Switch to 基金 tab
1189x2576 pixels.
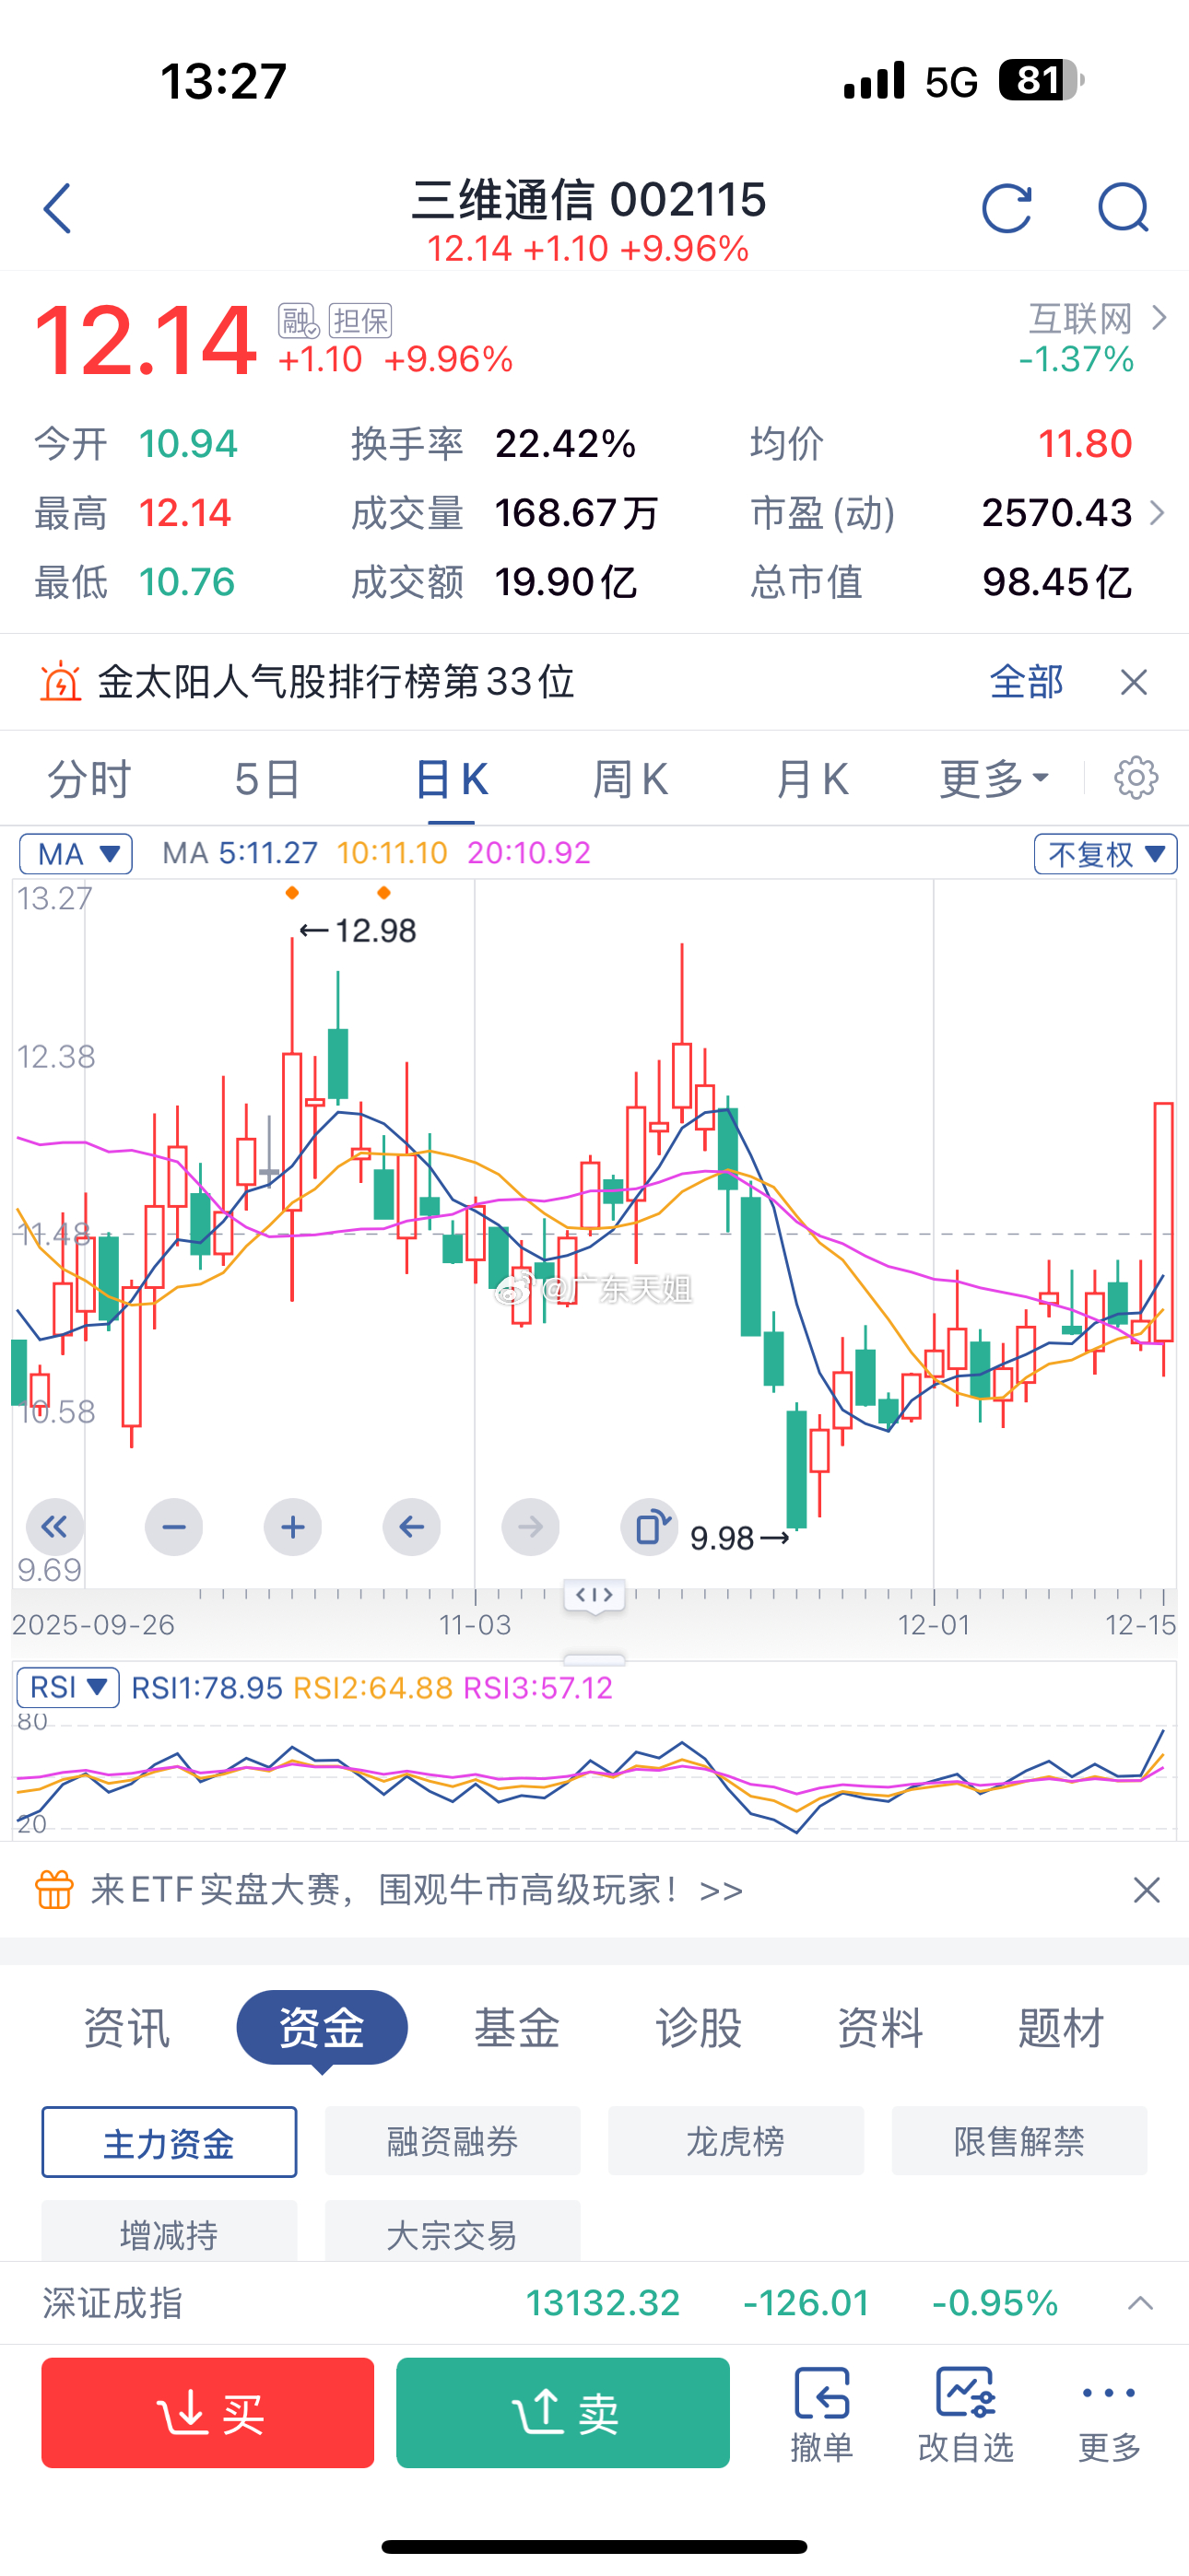(516, 2028)
